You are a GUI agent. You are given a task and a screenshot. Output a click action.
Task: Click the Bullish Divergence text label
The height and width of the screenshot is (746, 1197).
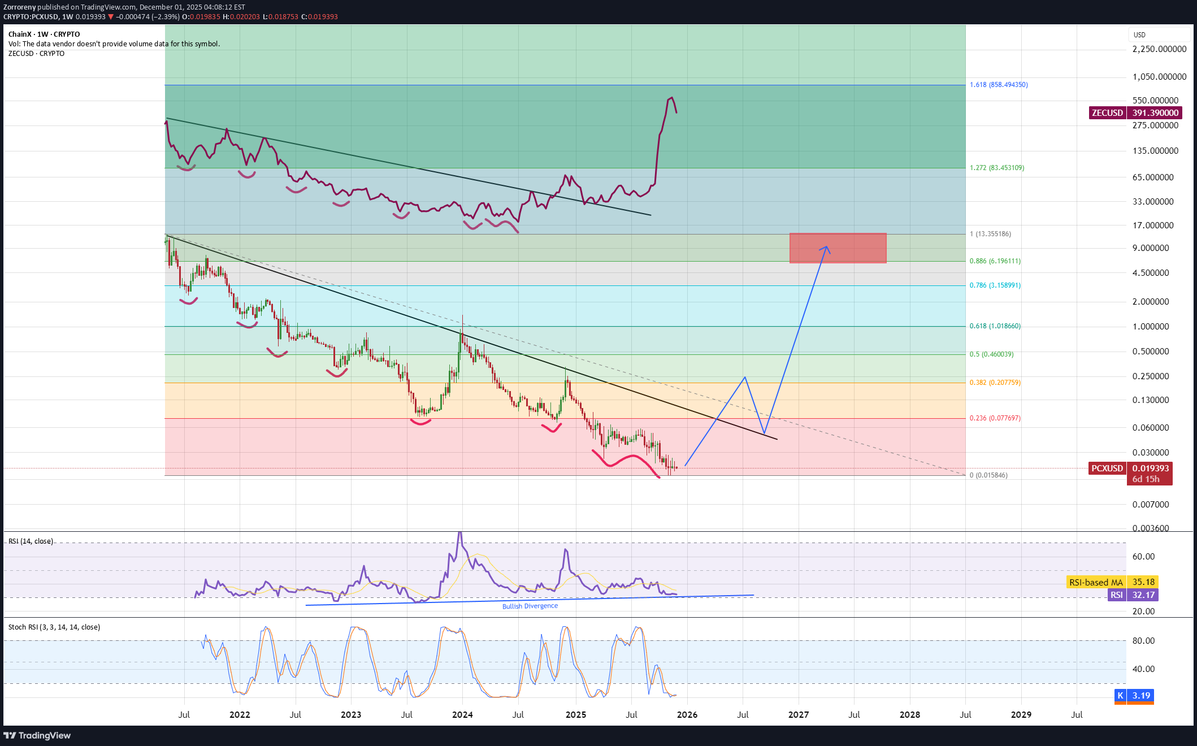pyautogui.click(x=530, y=606)
